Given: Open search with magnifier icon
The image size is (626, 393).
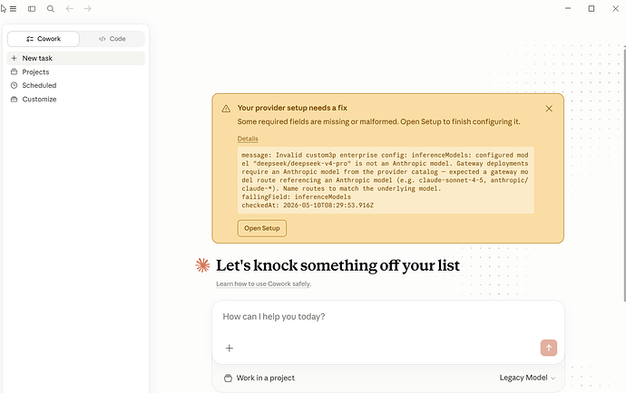Looking at the screenshot, I should coord(50,9).
